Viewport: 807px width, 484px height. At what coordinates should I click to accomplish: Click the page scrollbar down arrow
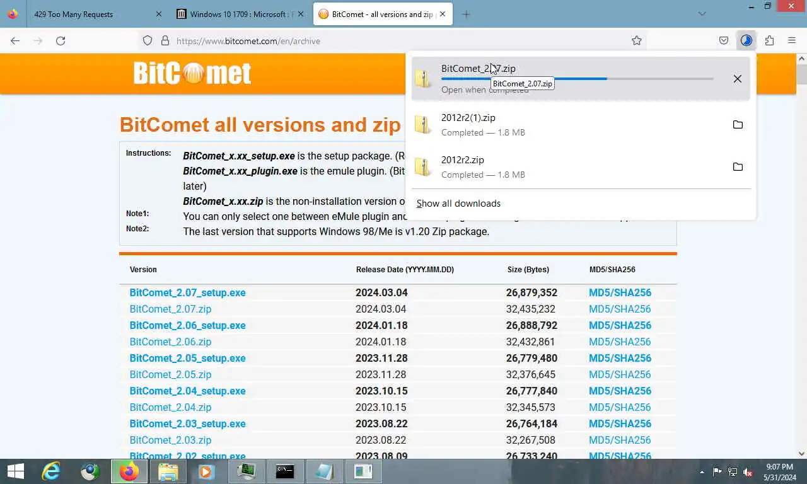(x=801, y=453)
